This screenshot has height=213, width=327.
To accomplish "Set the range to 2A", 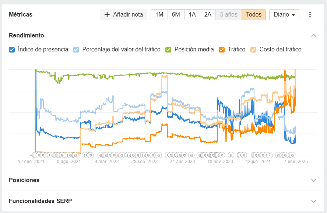I will pos(208,15).
